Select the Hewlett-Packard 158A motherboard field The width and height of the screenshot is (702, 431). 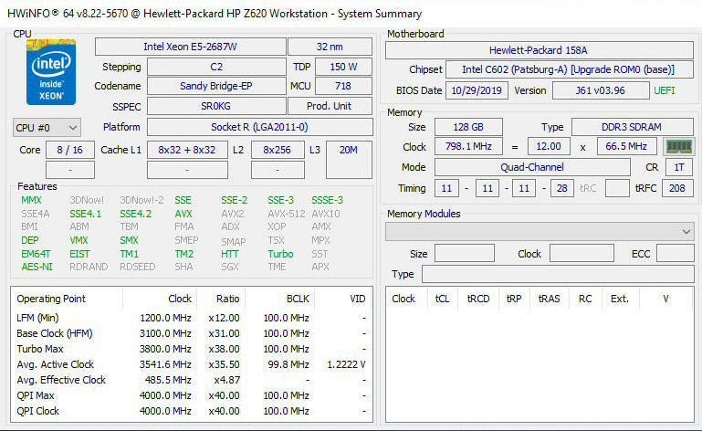point(539,50)
